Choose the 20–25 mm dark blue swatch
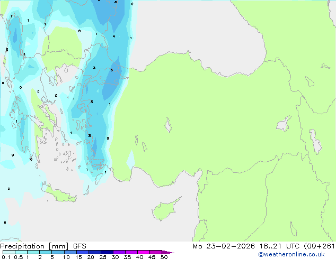The image size is (336, 259). point(94,252)
